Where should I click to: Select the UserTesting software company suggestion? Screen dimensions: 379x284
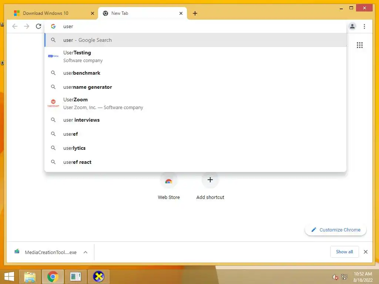click(195, 57)
